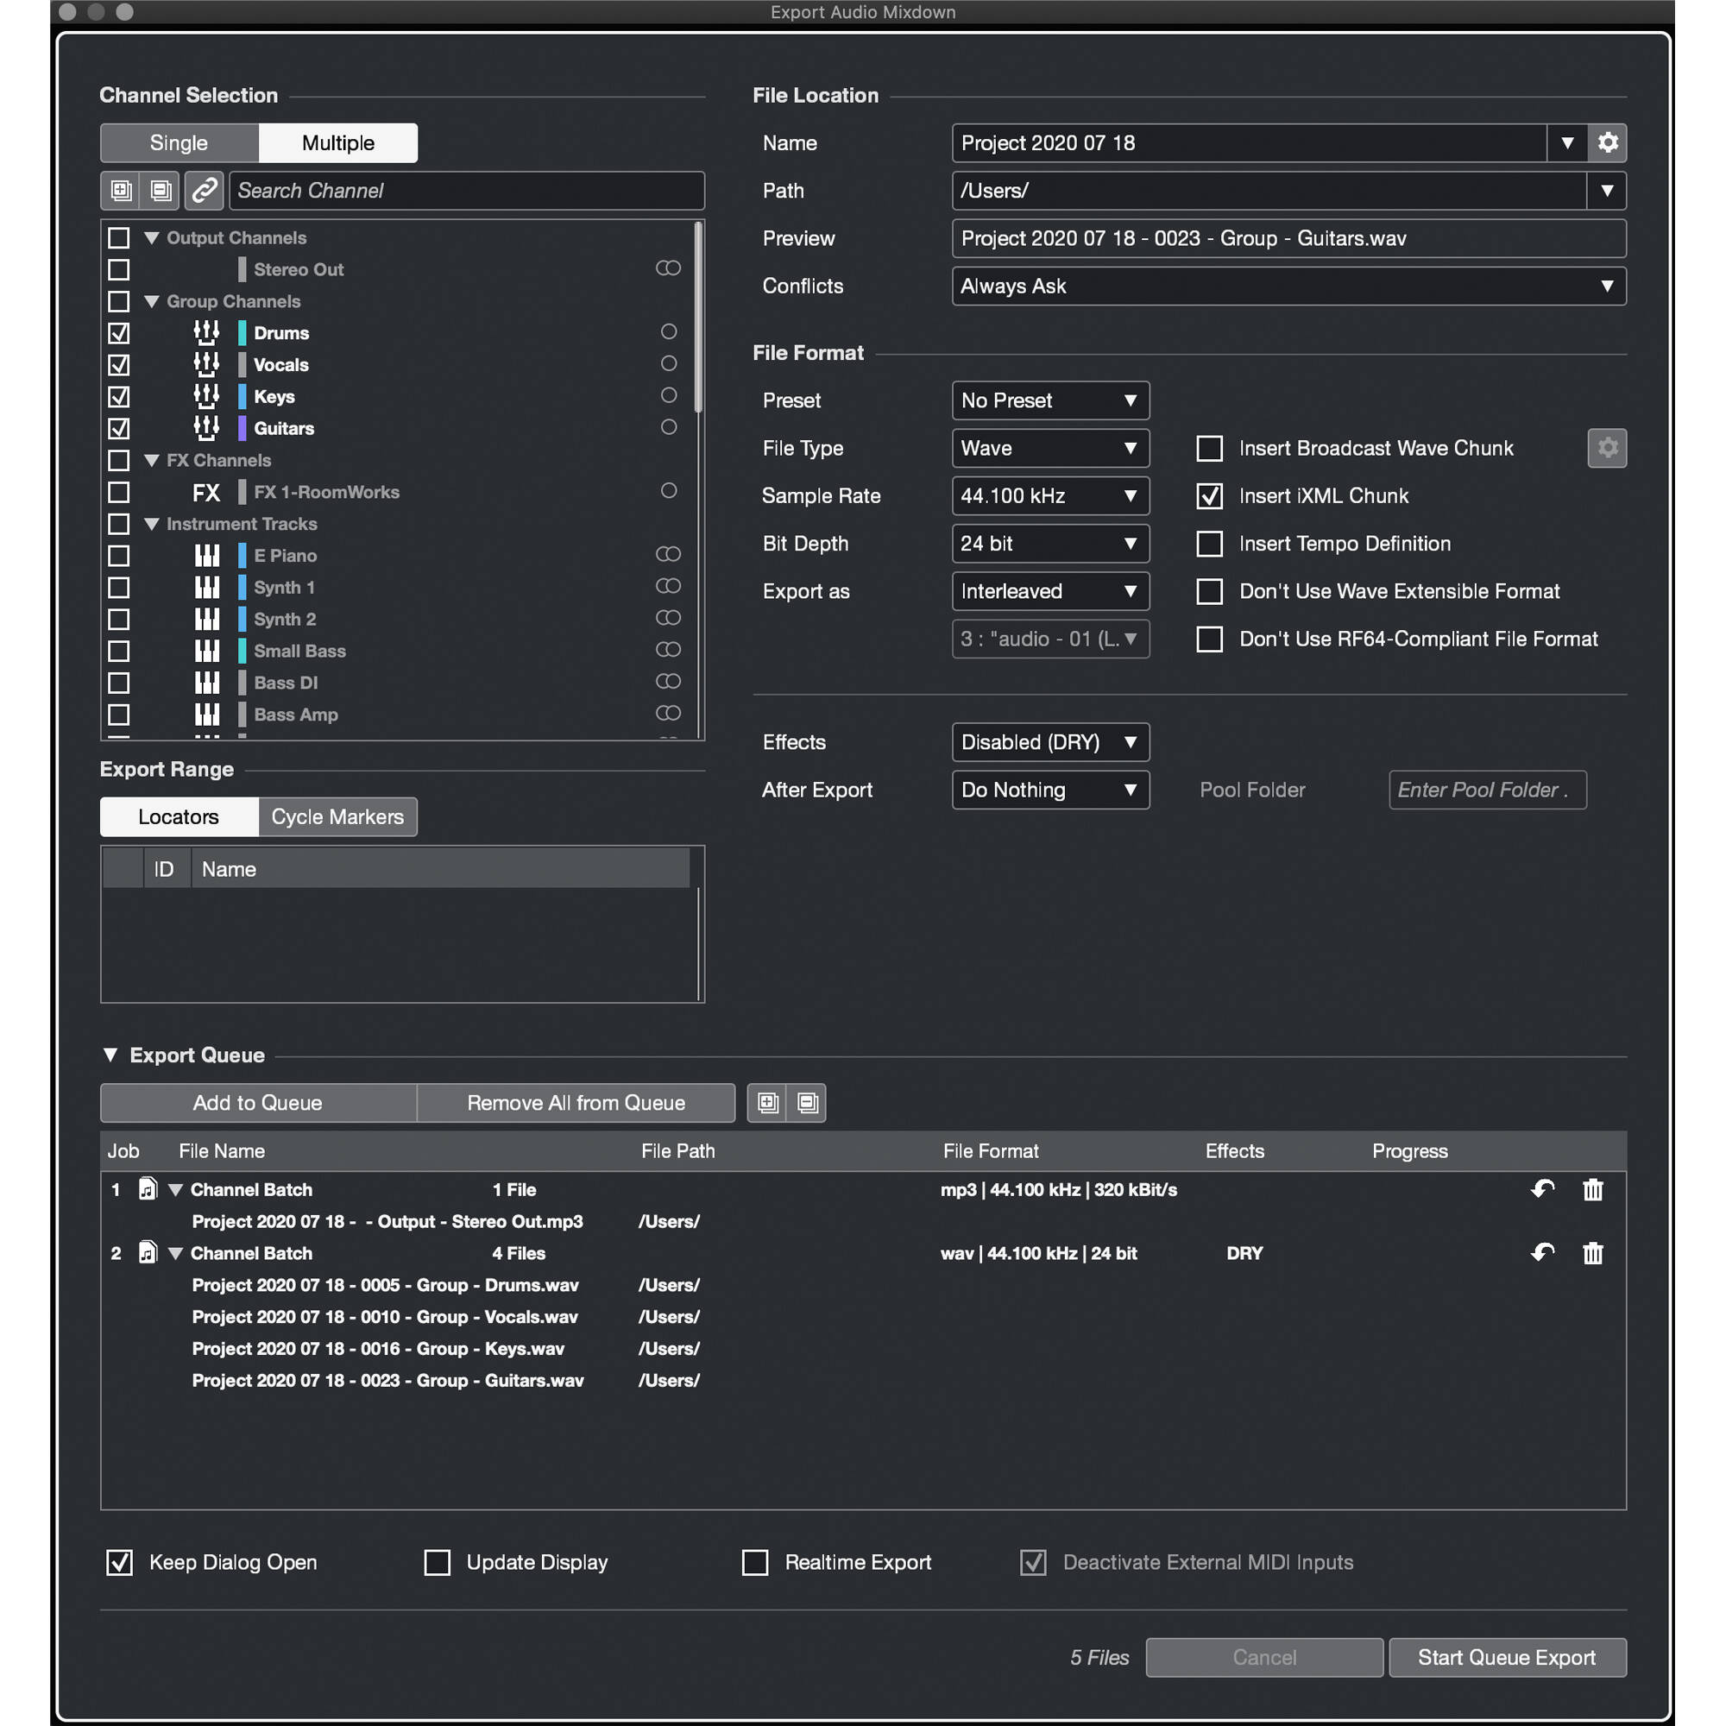Collapse the Instrument Tracks tree section
The height and width of the screenshot is (1726, 1726).
click(x=152, y=525)
